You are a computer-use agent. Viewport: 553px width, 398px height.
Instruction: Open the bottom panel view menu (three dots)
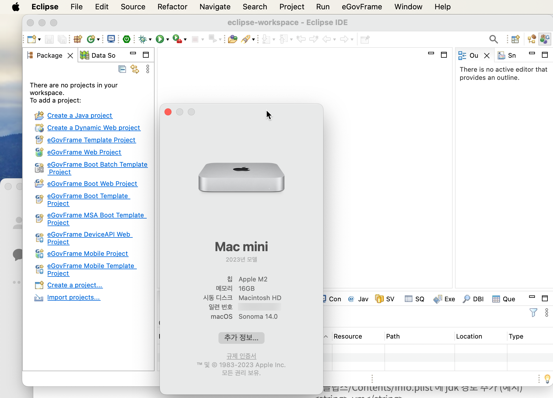click(547, 313)
